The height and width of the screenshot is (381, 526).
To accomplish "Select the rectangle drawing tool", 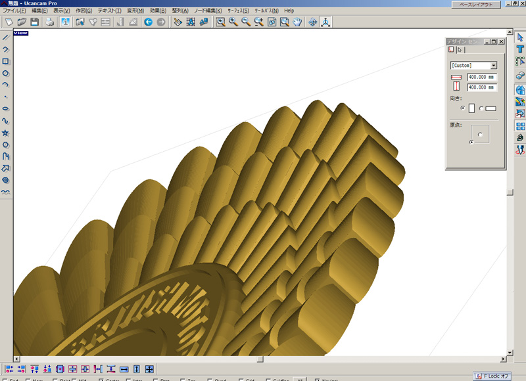I will pos(5,61).
